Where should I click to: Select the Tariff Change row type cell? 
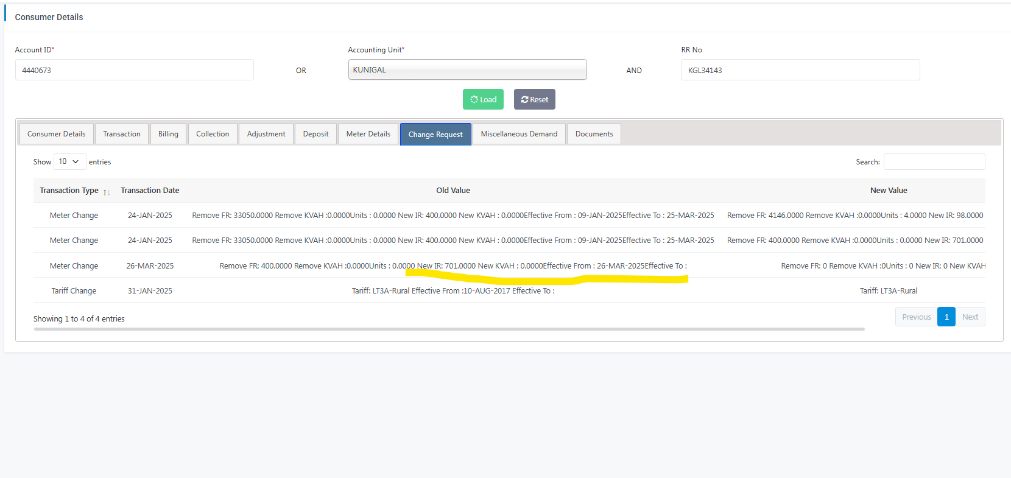pyautogui.click(x=74, y=291)
